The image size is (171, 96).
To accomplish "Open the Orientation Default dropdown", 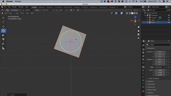I will (28, 10).
